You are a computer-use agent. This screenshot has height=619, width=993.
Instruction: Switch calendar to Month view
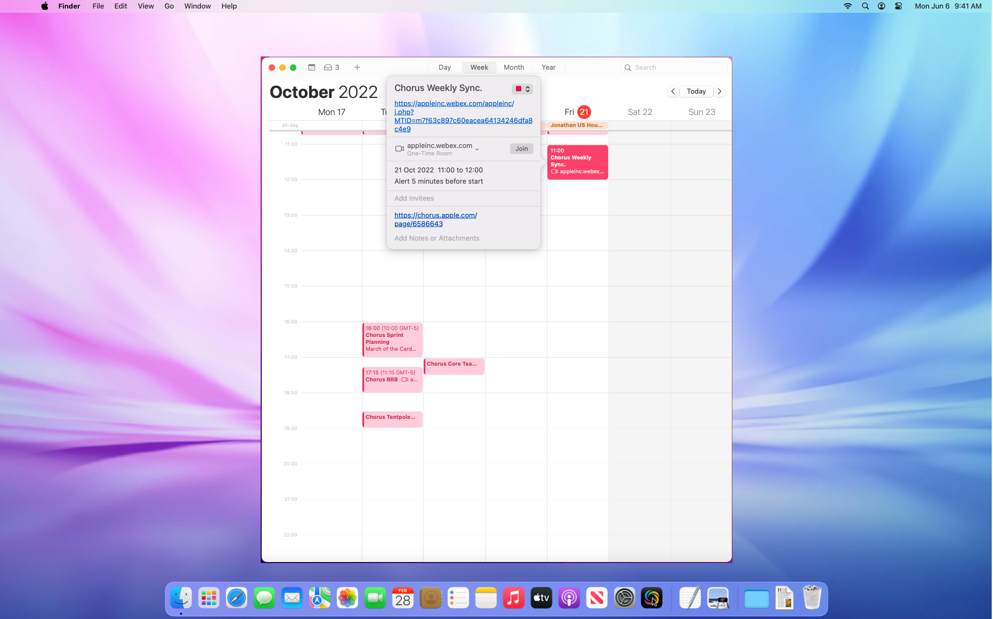513,68
